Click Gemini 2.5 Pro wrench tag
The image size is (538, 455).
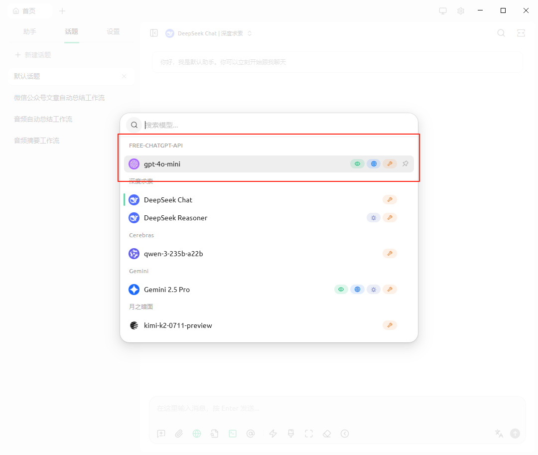click(390, 289)
